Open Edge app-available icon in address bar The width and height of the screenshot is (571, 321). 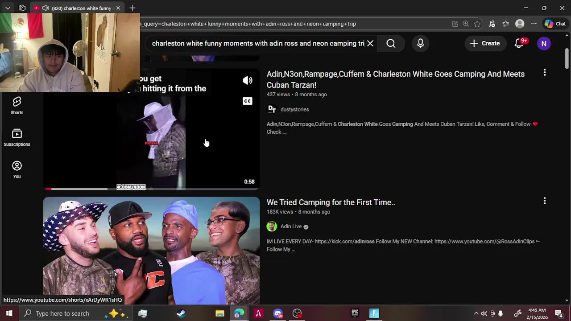[455, 24]
